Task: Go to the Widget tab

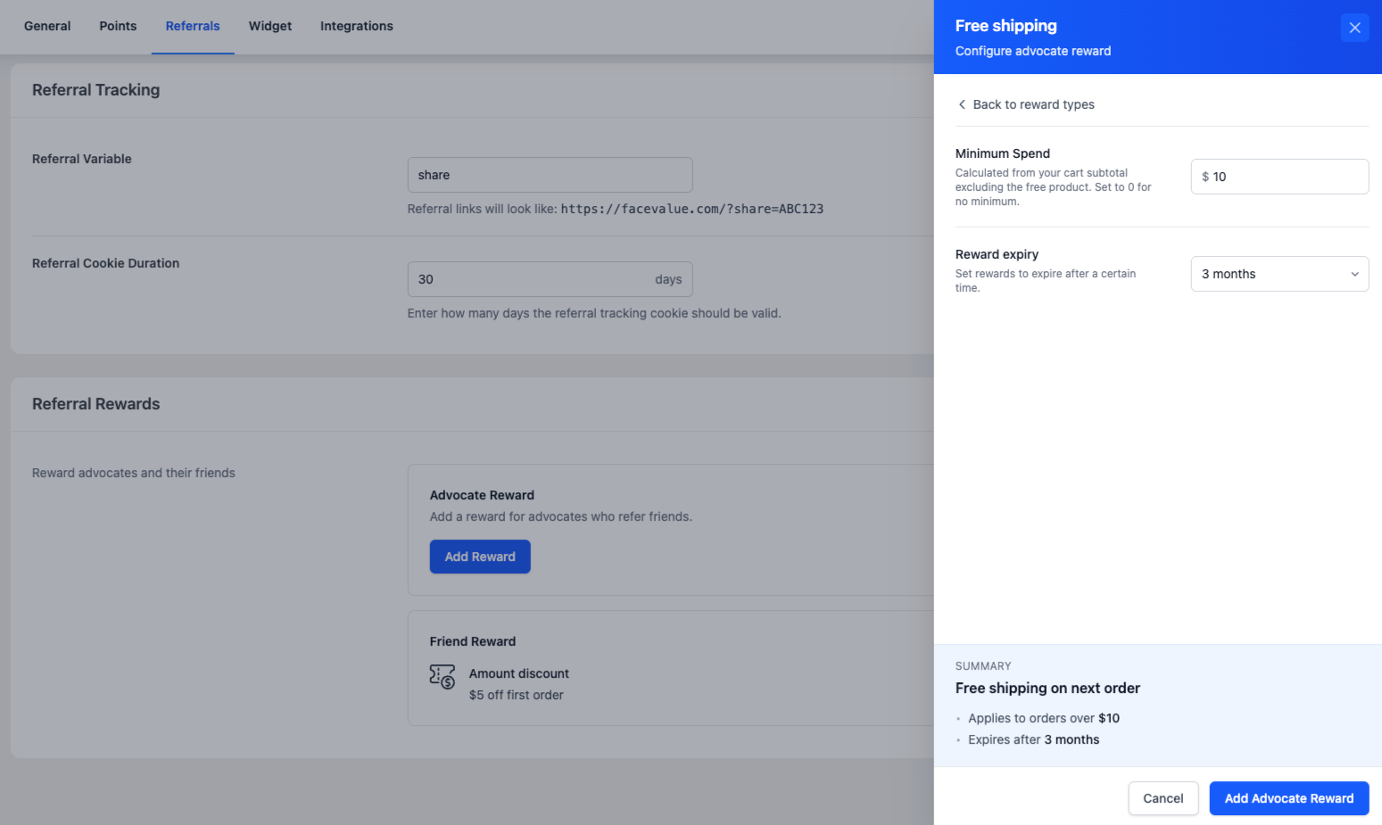Action: (x=270, y=26)
